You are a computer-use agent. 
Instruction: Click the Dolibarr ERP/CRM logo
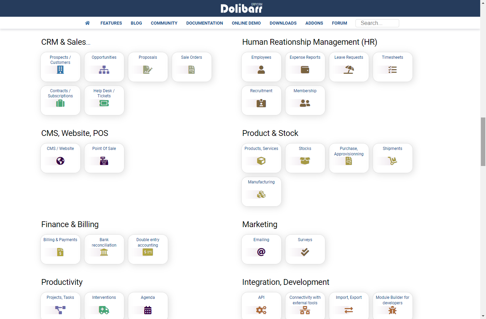point(242,8)
